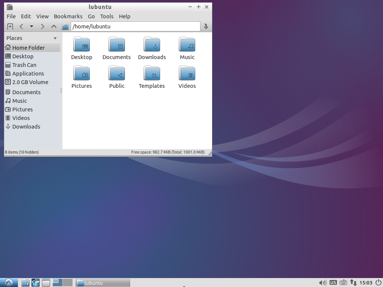Open the Bookmarks menu
Image resolution: width=383 pixels, height=287 pixels.
(68, 16)
